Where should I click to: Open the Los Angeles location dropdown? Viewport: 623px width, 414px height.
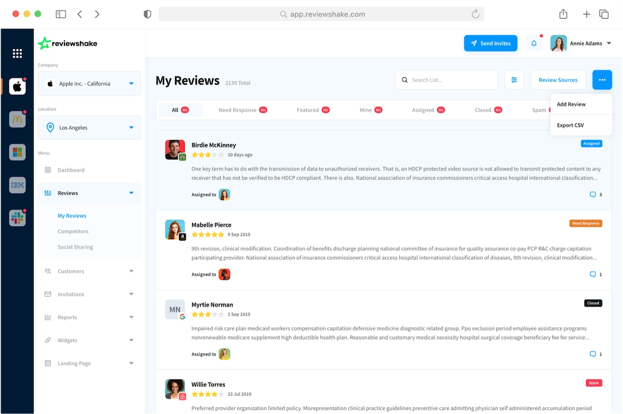[89, 127]
